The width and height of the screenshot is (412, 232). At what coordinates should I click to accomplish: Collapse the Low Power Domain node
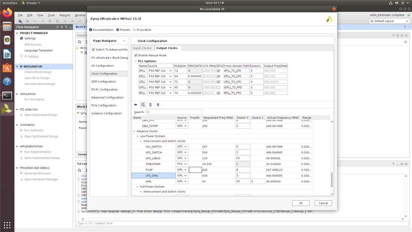(x=137, y=136)
